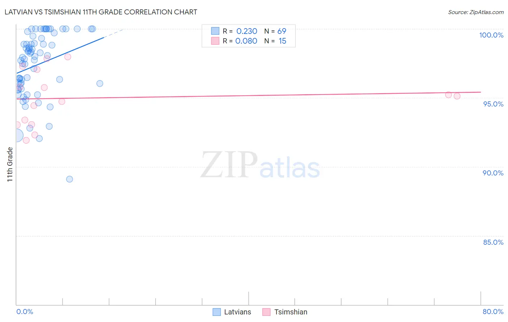Click the 0.0% x-axis label

tap(25, 312)
